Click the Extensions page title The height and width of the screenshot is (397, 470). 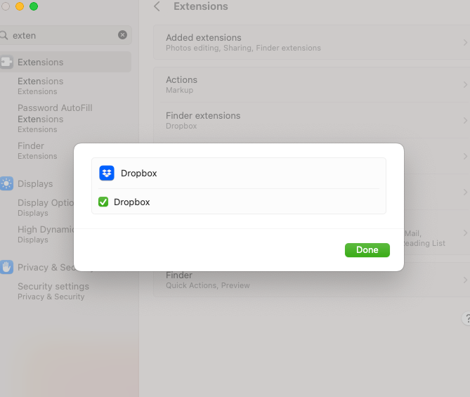click(x=201, y=6)
